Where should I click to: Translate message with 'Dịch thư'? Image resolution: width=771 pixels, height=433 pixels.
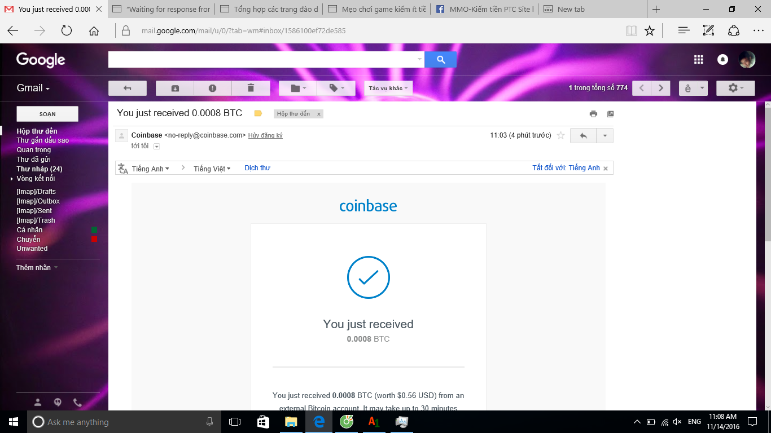257,168
